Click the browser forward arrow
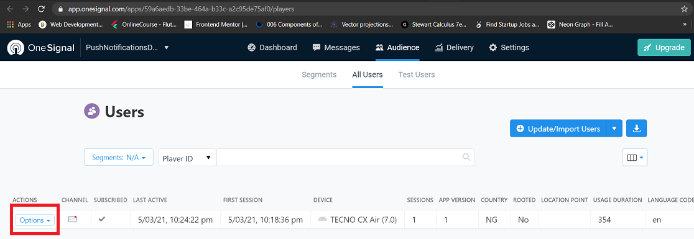The width and height of the screenshot is (694, 239). (25, 9)
